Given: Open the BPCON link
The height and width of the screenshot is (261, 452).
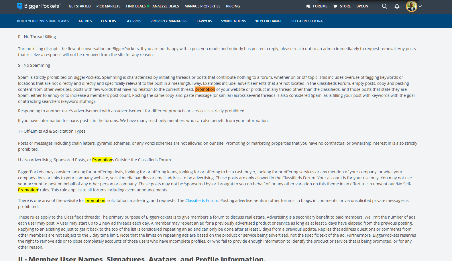Looking at the screenshot, I should [x=362, y=6].
